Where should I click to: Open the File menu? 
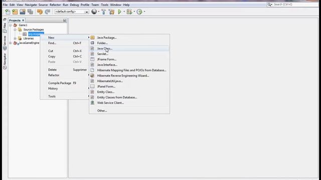click(x=5, y=4)
